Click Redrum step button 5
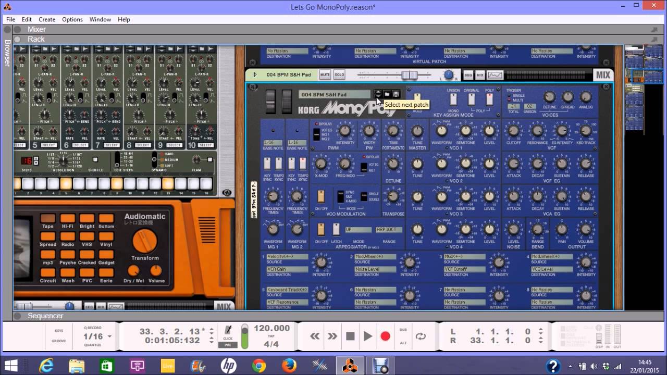Image resolution: width=667 pixels, height=375 pixels. point(66,183)
